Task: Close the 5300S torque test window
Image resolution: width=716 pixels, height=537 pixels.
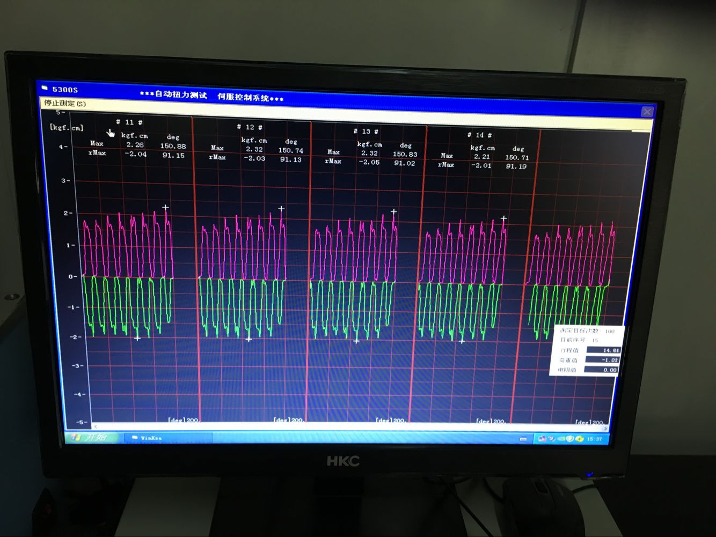Action: [647, 112]
